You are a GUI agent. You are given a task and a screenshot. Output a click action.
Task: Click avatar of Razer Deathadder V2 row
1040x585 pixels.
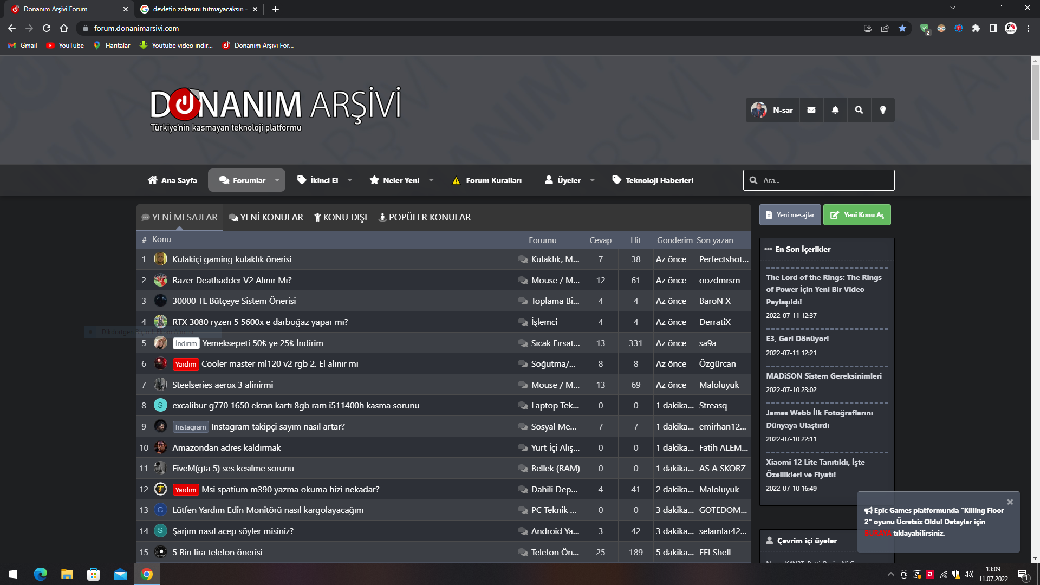pyautogui.click(x=160, y=280)
